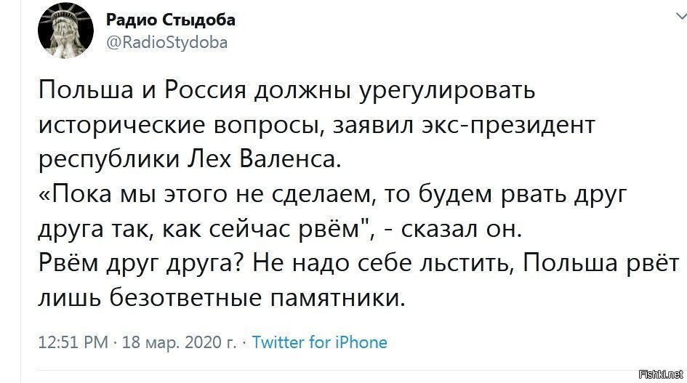This screenshot has width=687, height=383.
Task: Click the word урегулировать in first line
Action: 447,91
